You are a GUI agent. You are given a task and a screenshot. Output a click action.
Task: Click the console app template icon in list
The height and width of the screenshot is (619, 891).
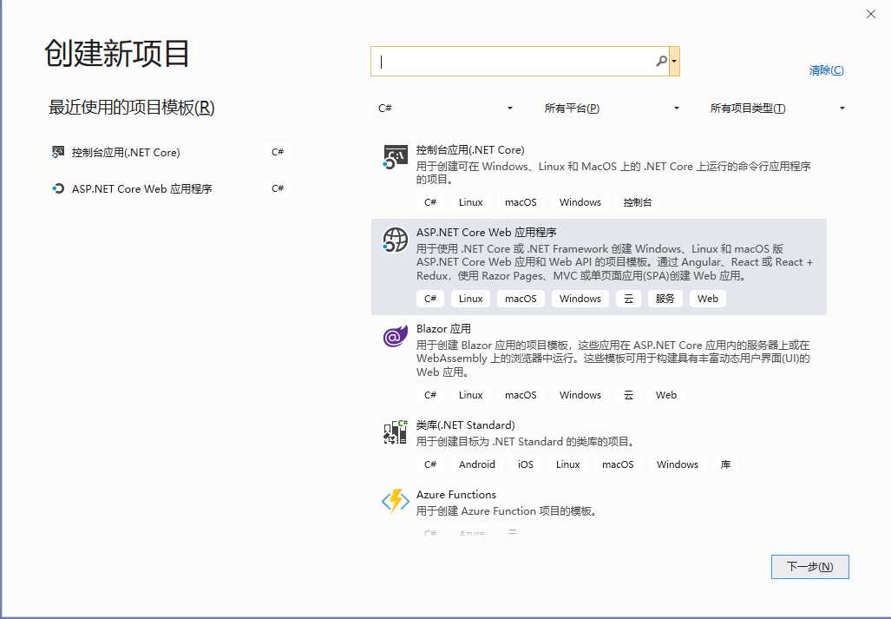395,157
